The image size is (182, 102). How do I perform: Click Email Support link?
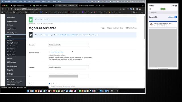(11, 85)
